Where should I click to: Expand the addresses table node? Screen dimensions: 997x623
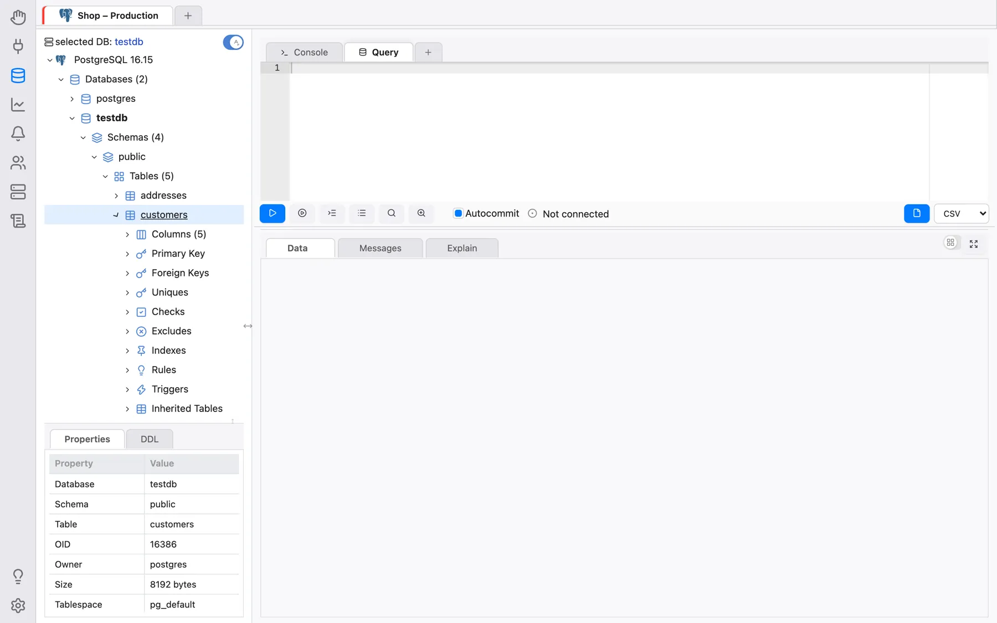[x=116, y=195]
